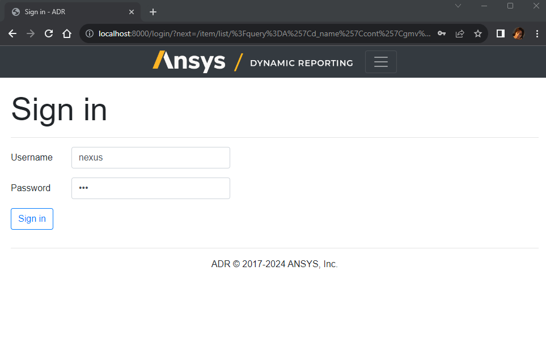Click the Username label
Screen dimensions: 546x342
click(32, 158)
